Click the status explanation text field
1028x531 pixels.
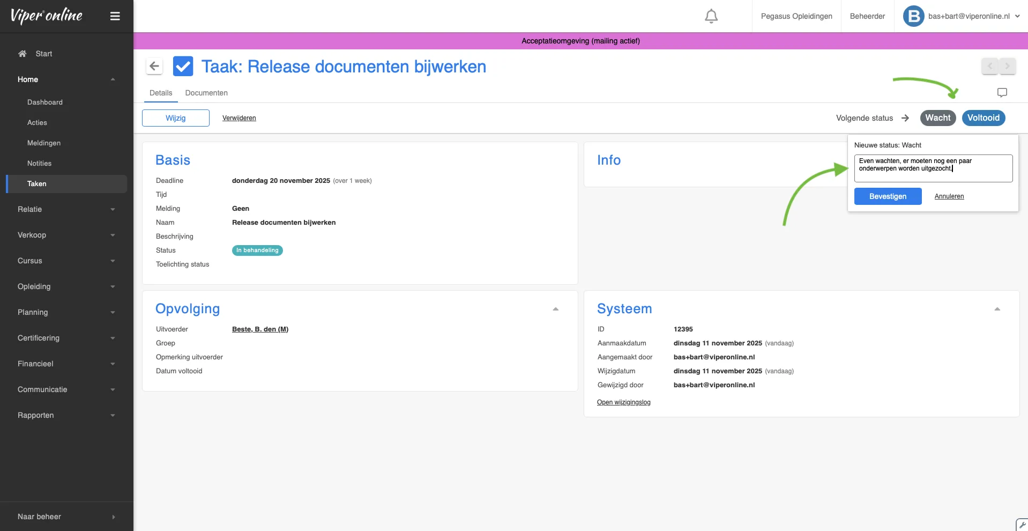[933, 168]
